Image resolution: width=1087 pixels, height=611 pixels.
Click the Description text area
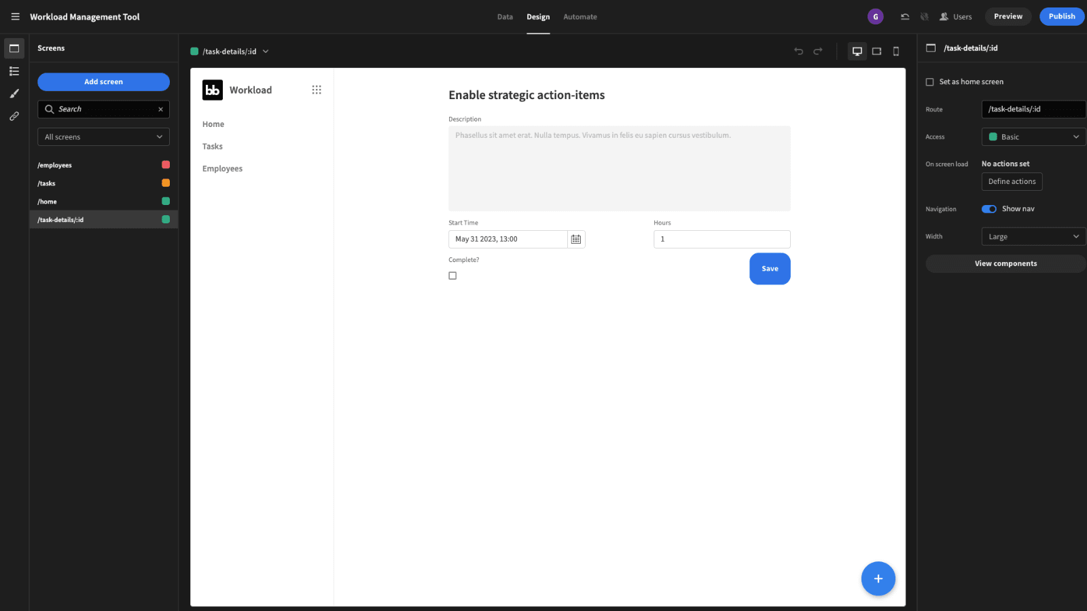point(619,168)
